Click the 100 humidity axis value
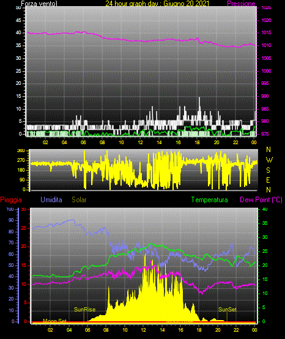This screenshot has height=339, width=285. click(x=10, y=210)
